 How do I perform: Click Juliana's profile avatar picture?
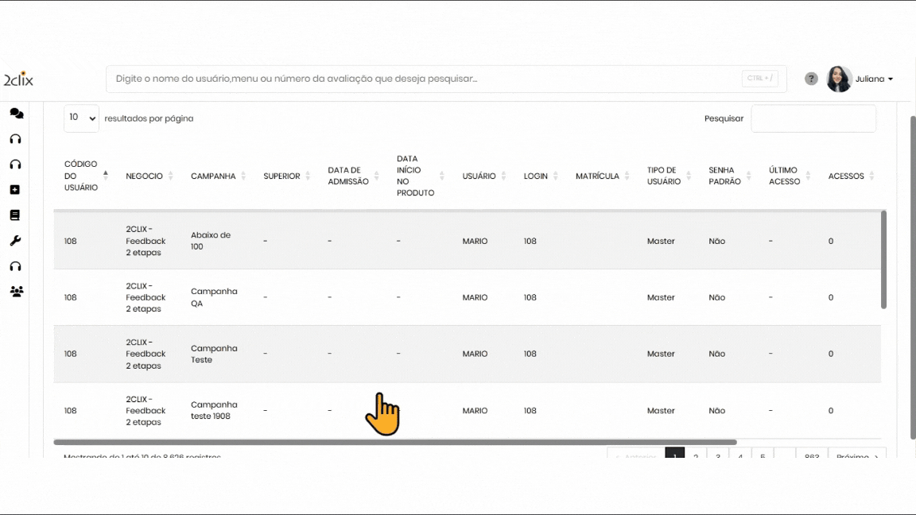point(839,79)
